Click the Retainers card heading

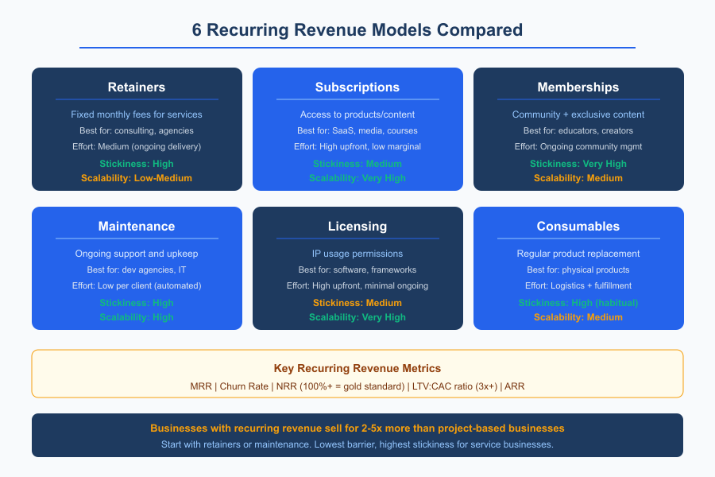click(137, 87)
